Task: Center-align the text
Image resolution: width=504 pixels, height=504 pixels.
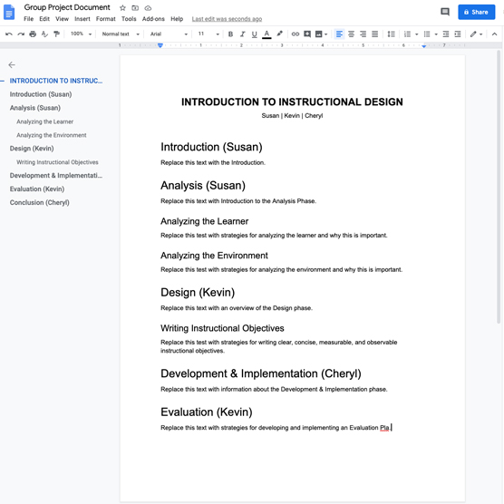Action: (351, 34)
